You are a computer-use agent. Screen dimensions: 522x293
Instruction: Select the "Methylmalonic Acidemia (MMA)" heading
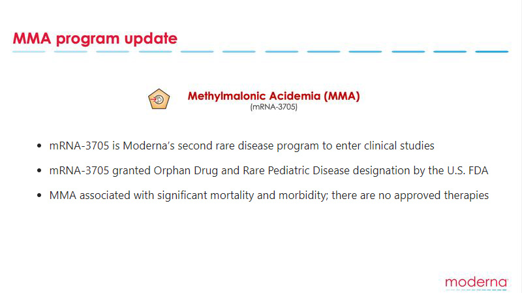click(273, 96)
